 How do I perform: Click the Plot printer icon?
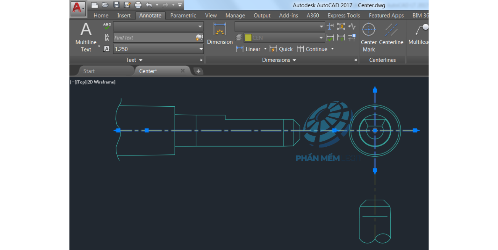point(138,5)
